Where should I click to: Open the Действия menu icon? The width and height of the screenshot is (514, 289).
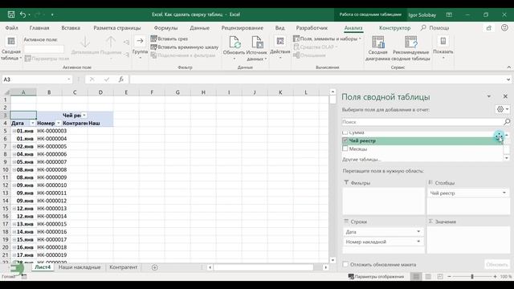click(x=280, y=41)
